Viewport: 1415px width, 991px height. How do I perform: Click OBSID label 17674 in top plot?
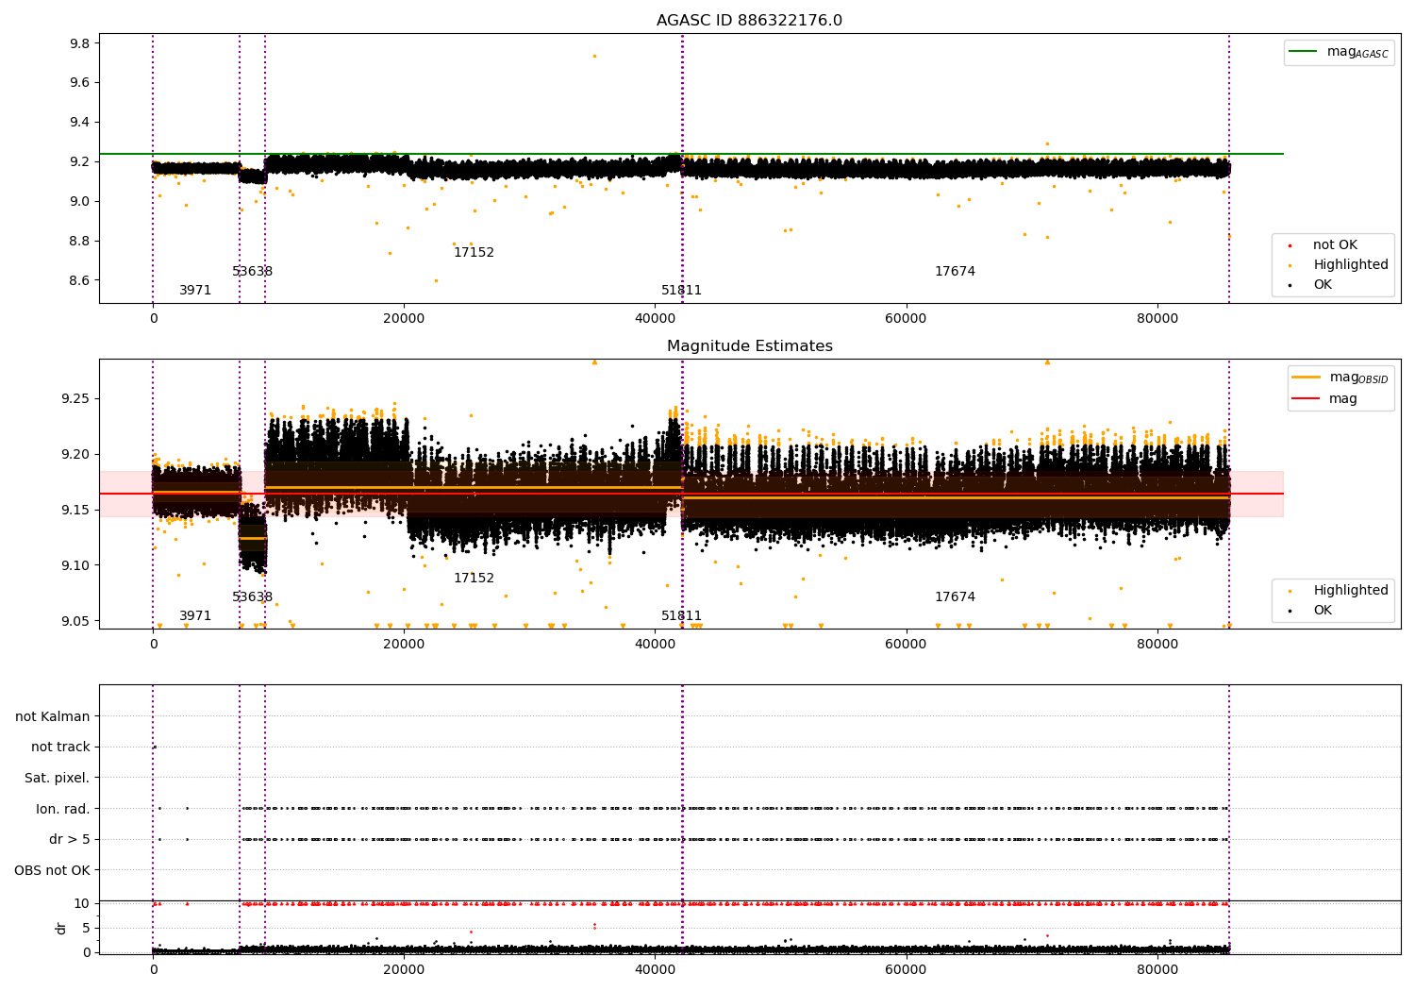[955, 272]
